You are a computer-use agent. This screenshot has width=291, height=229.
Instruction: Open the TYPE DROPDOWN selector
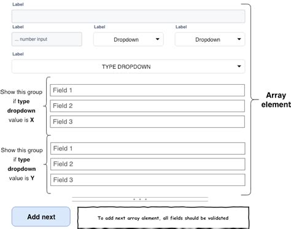tap(128, 66)
